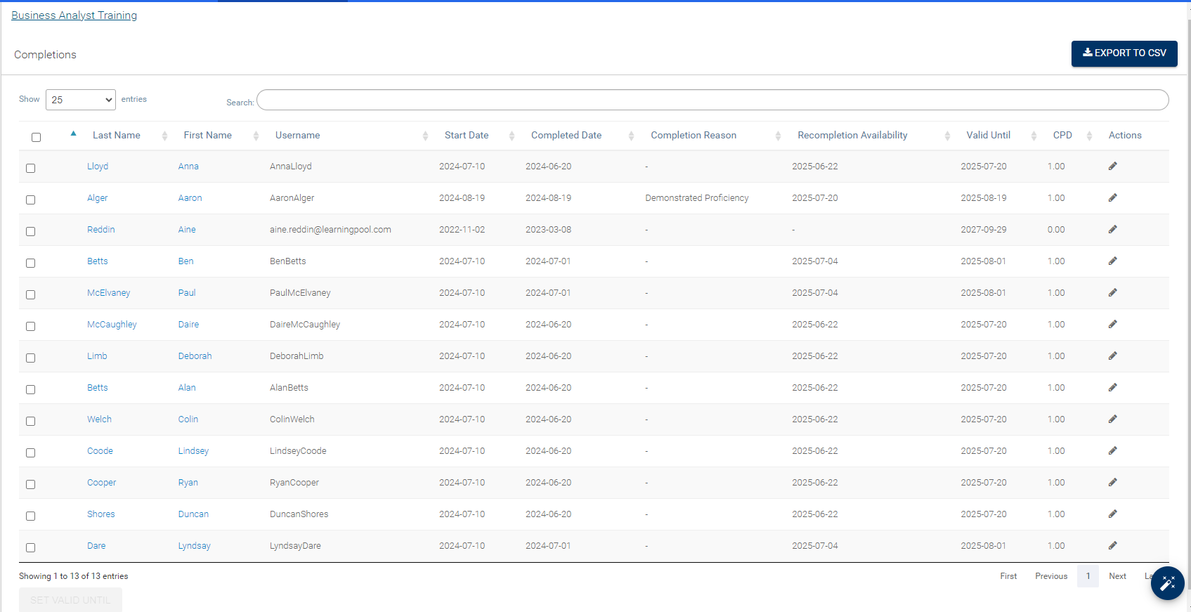Screen dimensions: 1191x612
Task: Sort by the Valid Until column
Action: tap(988, 136)
